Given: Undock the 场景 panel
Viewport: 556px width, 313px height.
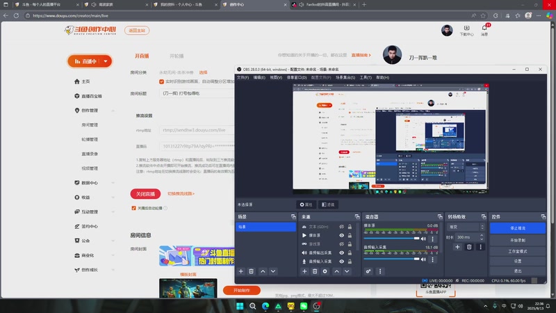Looking at the screenshot, I should [293, 216].
